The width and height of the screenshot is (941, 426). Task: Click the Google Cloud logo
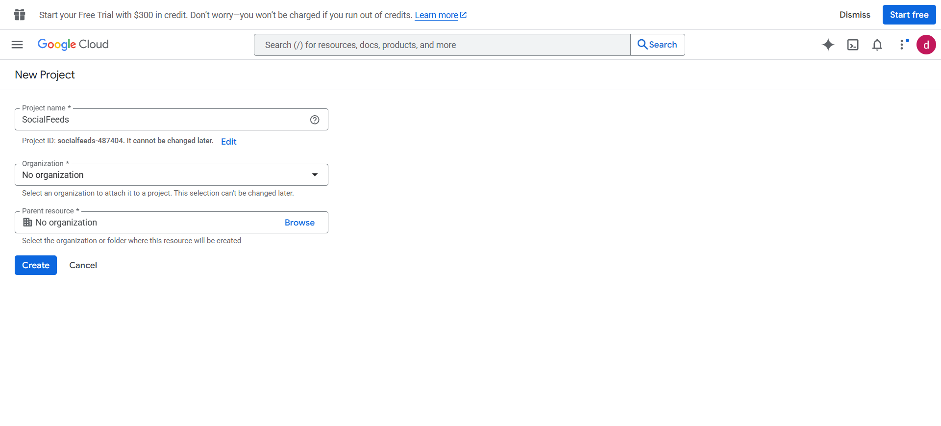point(73,45)
